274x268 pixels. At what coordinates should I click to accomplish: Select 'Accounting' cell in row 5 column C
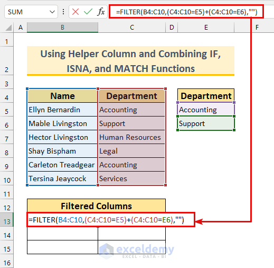(x=132, y=110)
